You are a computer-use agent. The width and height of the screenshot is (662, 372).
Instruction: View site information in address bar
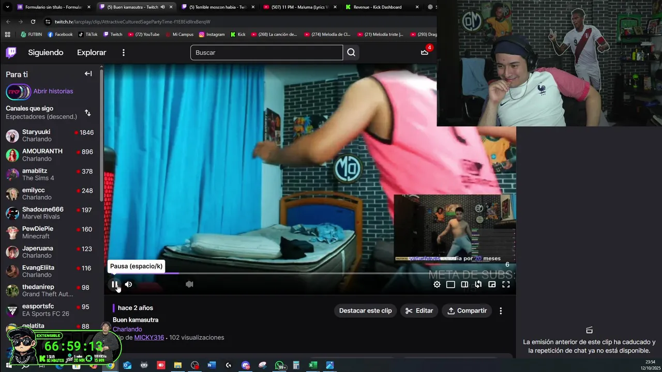[x=48, y=22]
